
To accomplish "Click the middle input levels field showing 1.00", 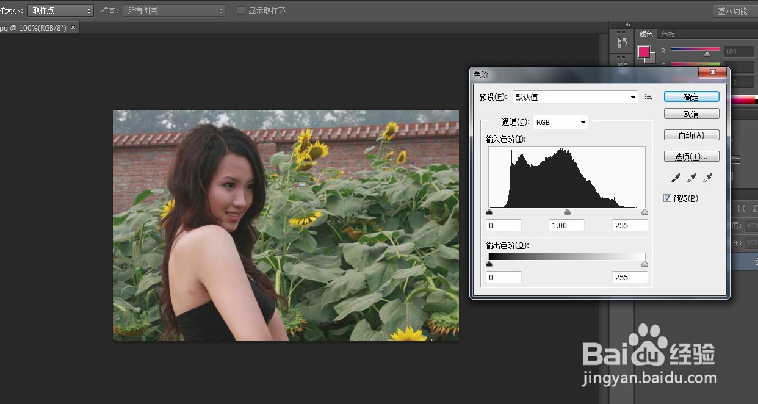I will 566,225.
